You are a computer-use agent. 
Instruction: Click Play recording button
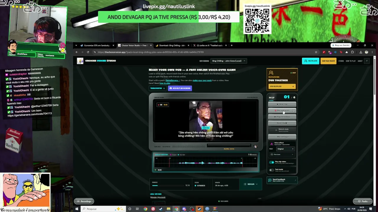[282, 117]
